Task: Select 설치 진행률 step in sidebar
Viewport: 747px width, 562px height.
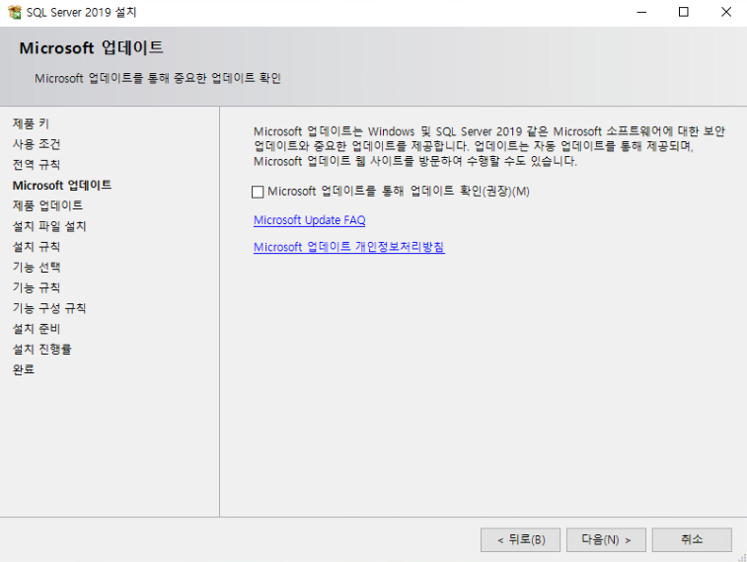Action: click(41, 349)
